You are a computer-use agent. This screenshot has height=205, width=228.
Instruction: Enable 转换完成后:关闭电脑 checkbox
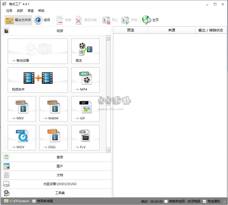(x=166, y=201)
